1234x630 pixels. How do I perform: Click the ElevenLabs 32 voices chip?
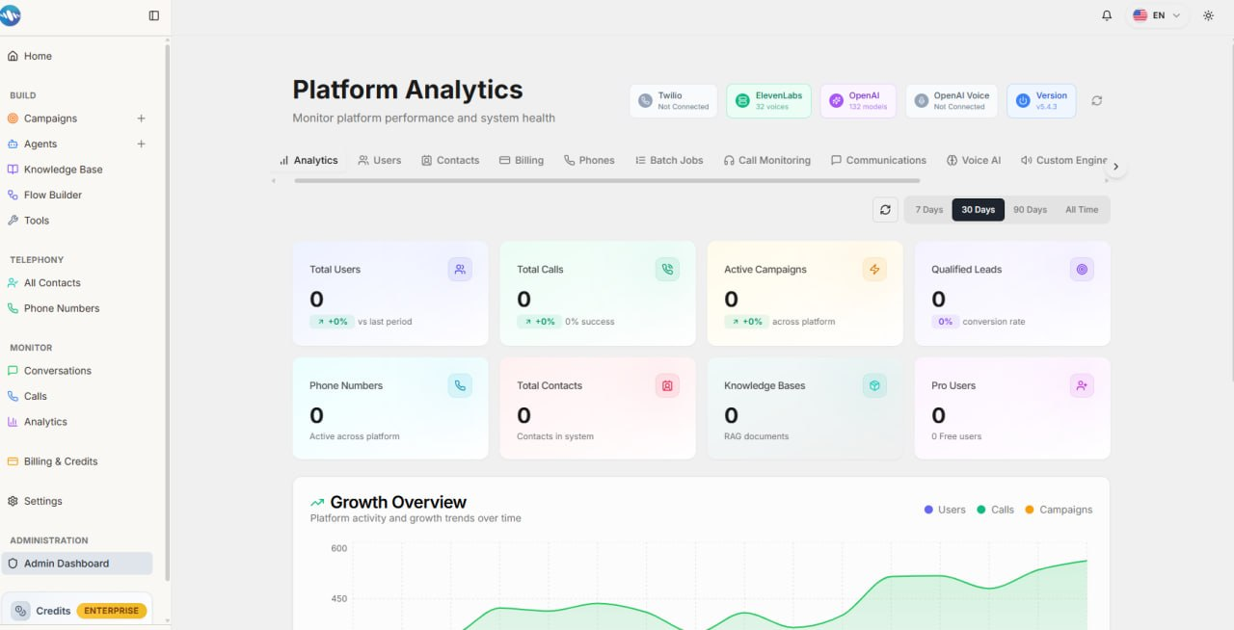768,101
